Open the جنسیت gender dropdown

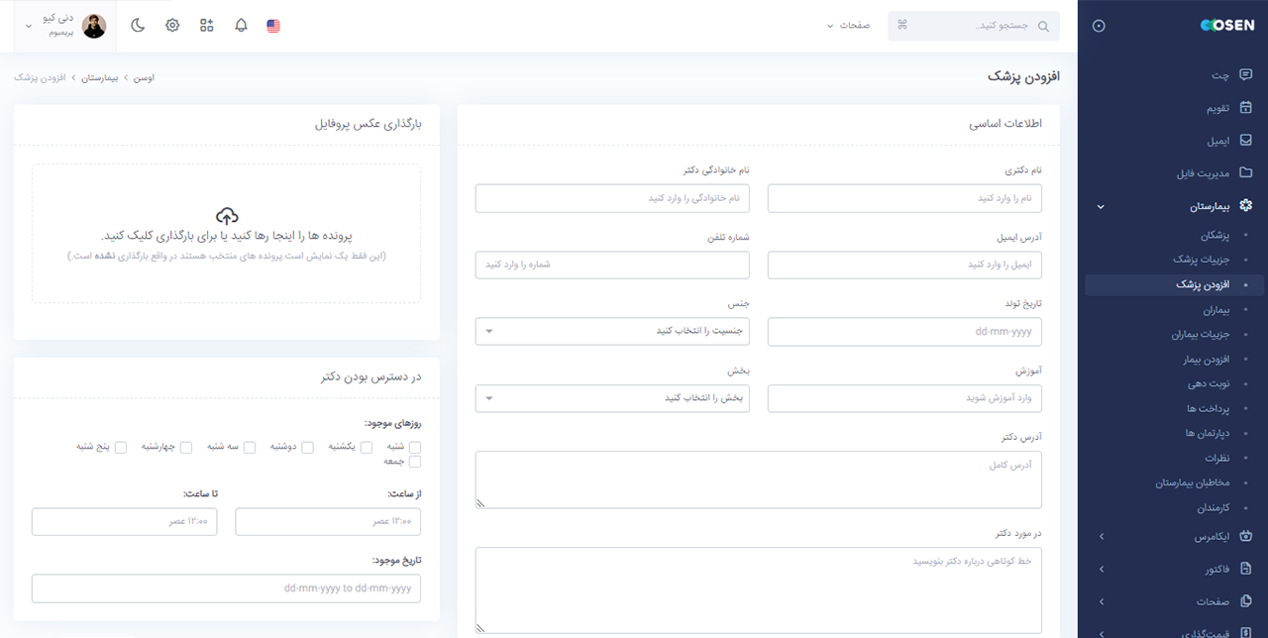tap(612, 331)
